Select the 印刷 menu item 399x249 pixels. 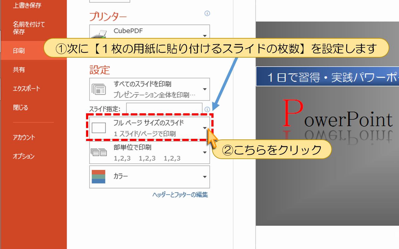coord(19,51)
